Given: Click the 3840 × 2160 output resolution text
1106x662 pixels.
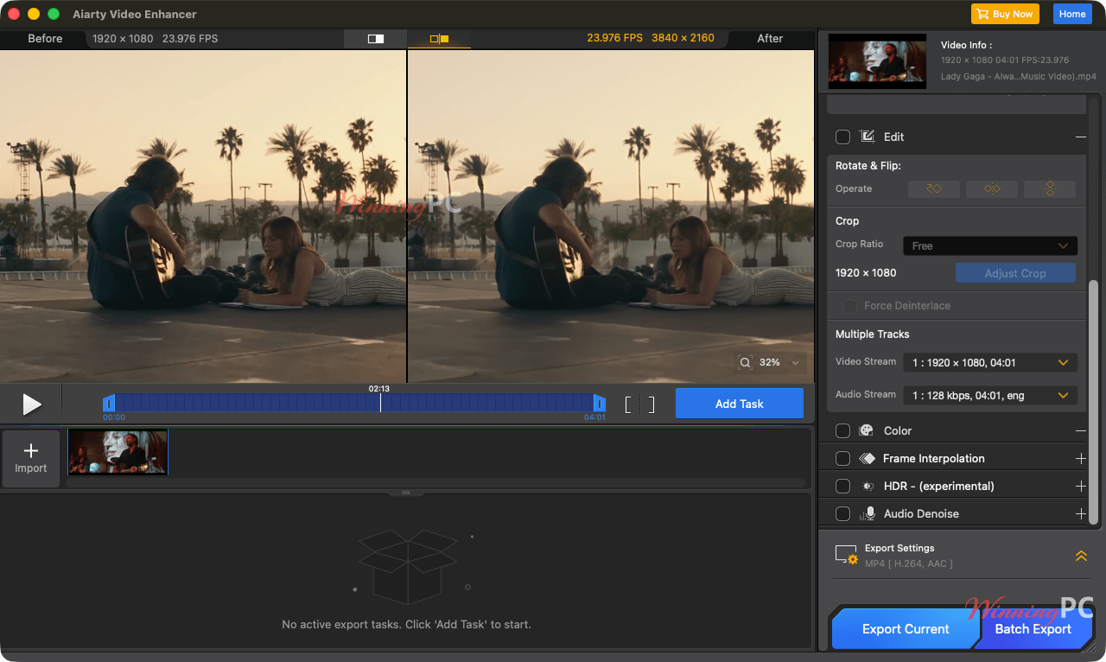Looking at the screenshot, I should pyautogui.click(x=683, y=38).
